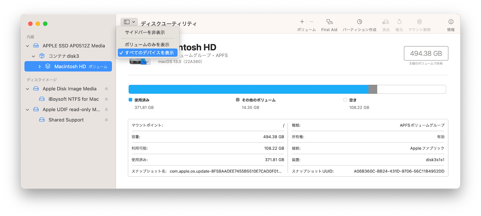481x216 pixels.
Task: Open パーティション作成 partition tool
Action: [x=360, y=22]
